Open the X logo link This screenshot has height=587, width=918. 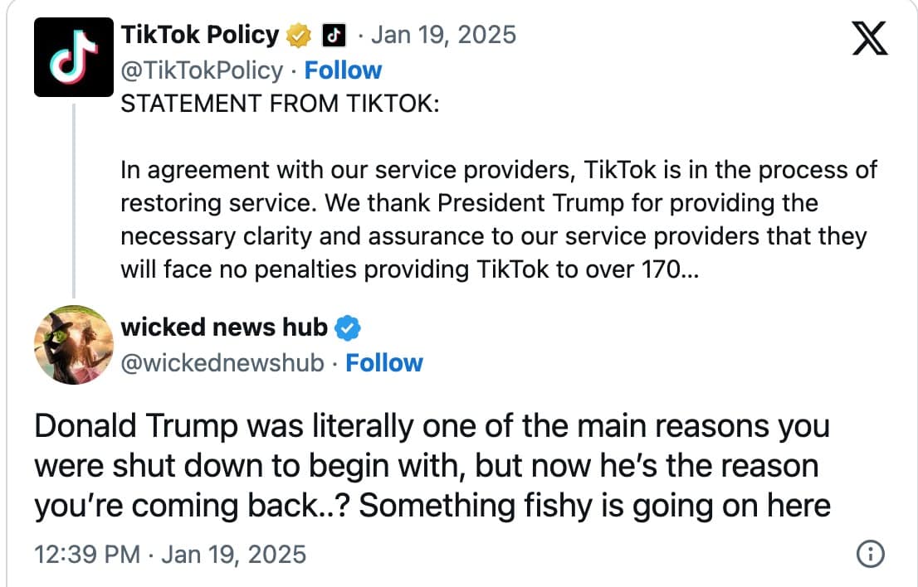(870, 38)
